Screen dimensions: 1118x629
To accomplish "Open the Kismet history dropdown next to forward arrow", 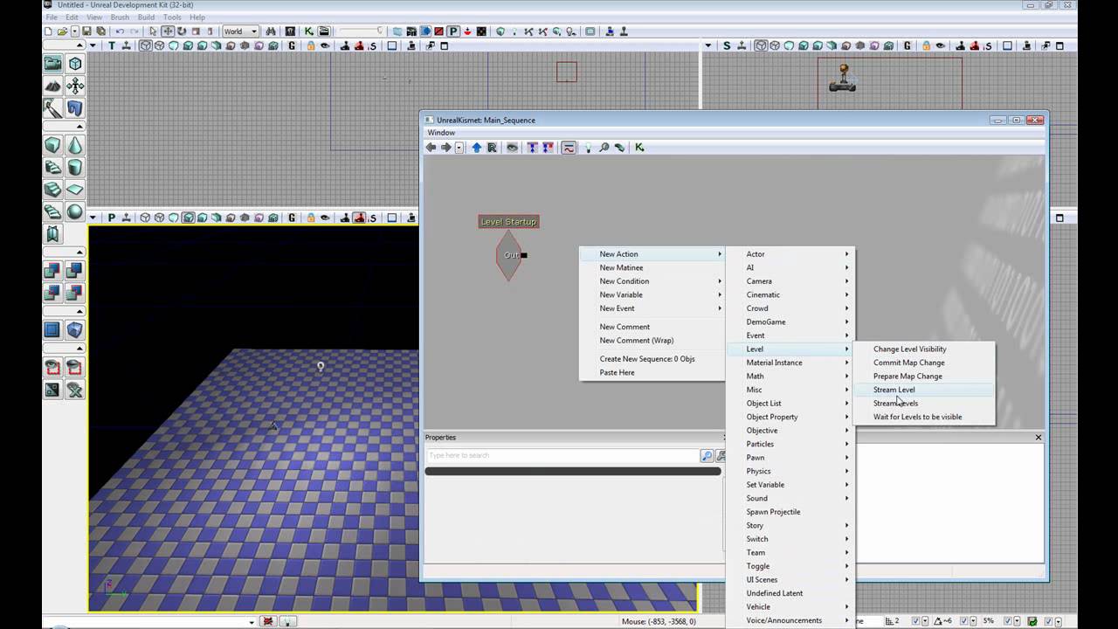I will pyautogui.click(x=459, y=148).
